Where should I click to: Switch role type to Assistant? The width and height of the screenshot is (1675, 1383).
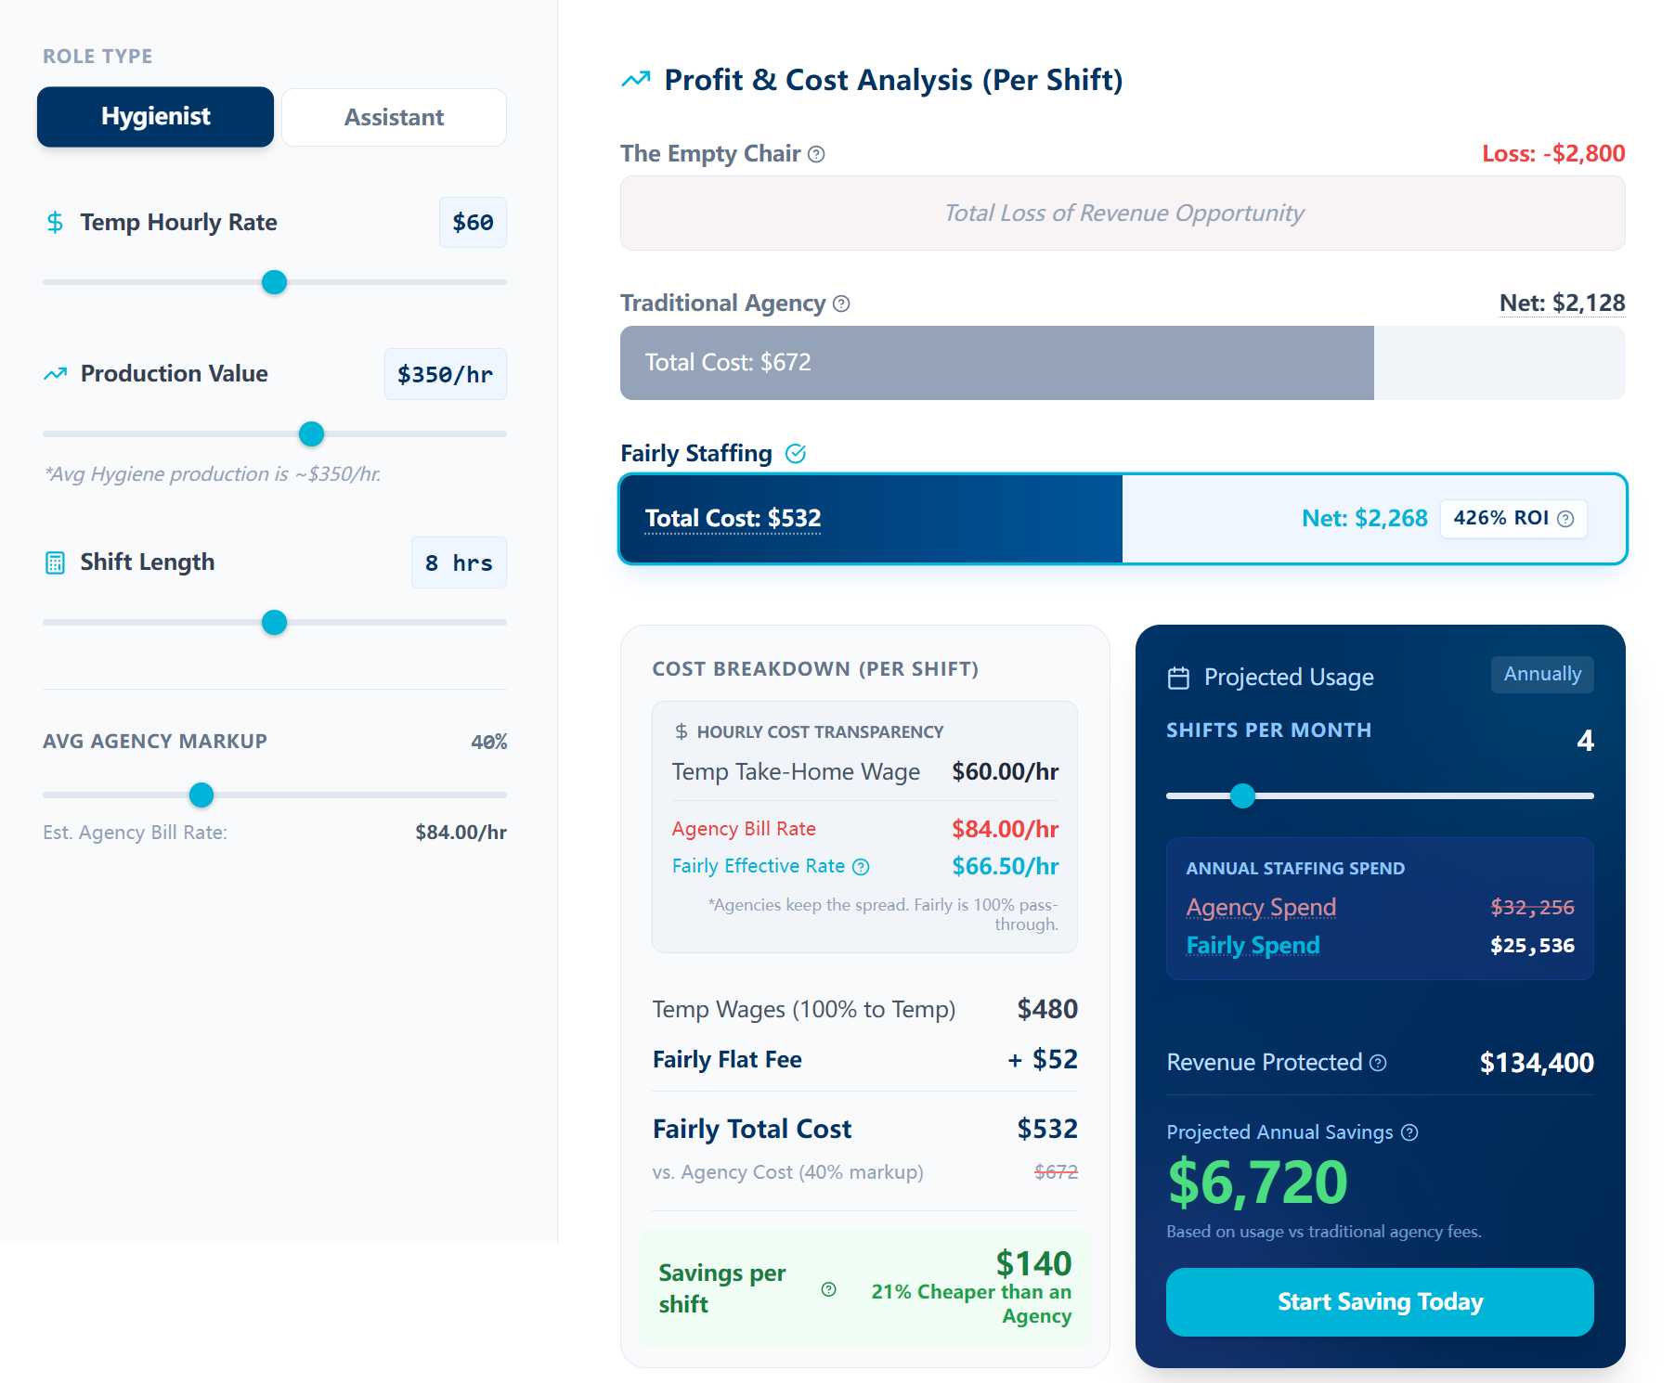(x=394, y=117)
